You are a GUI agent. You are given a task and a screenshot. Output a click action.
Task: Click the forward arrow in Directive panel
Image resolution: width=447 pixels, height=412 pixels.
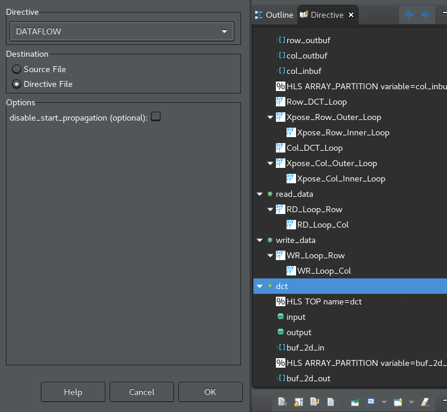tap(425, 15)
